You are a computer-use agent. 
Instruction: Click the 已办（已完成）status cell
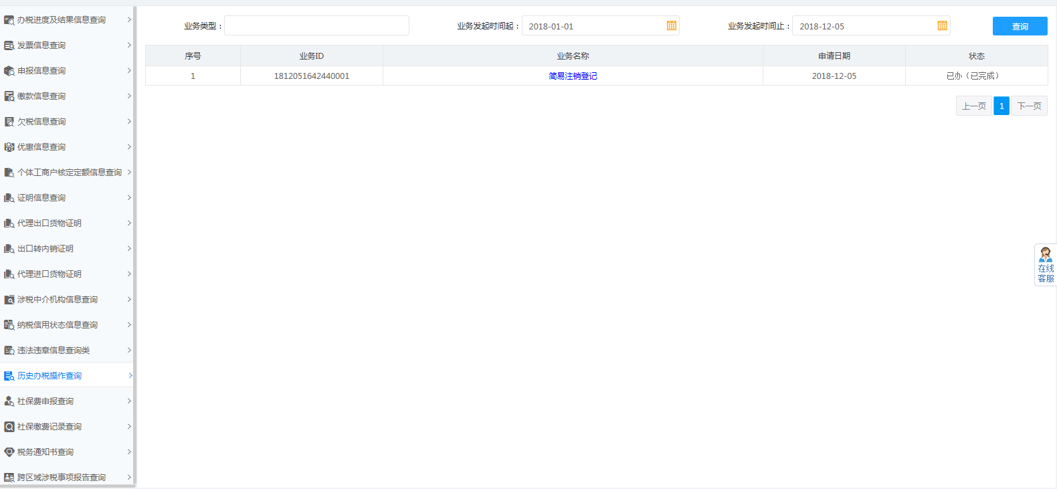[x=976, y=76]
